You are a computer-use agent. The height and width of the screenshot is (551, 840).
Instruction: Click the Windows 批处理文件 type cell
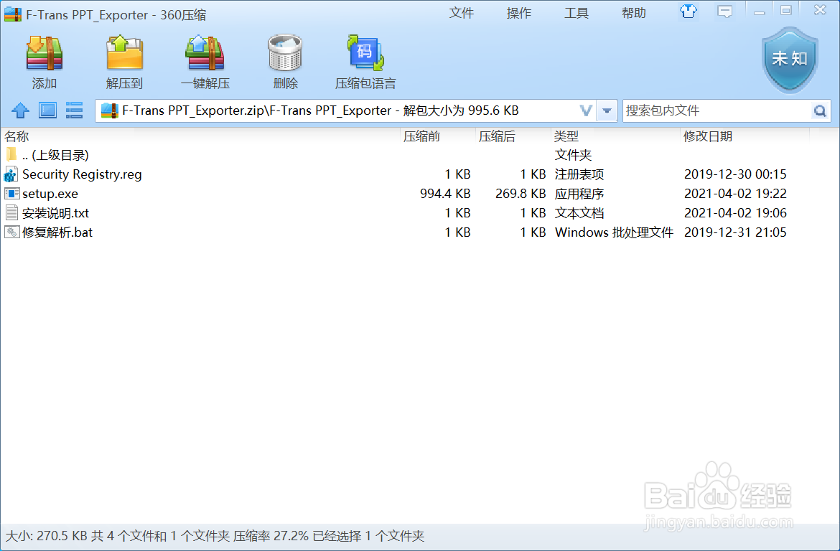point(614,232)
